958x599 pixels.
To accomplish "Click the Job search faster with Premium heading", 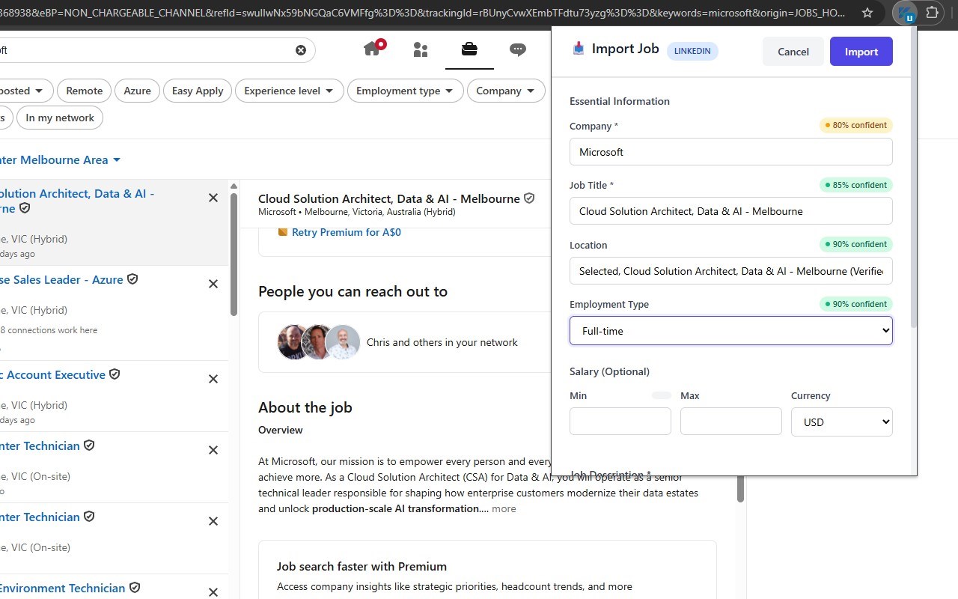I will click(361, 566).
